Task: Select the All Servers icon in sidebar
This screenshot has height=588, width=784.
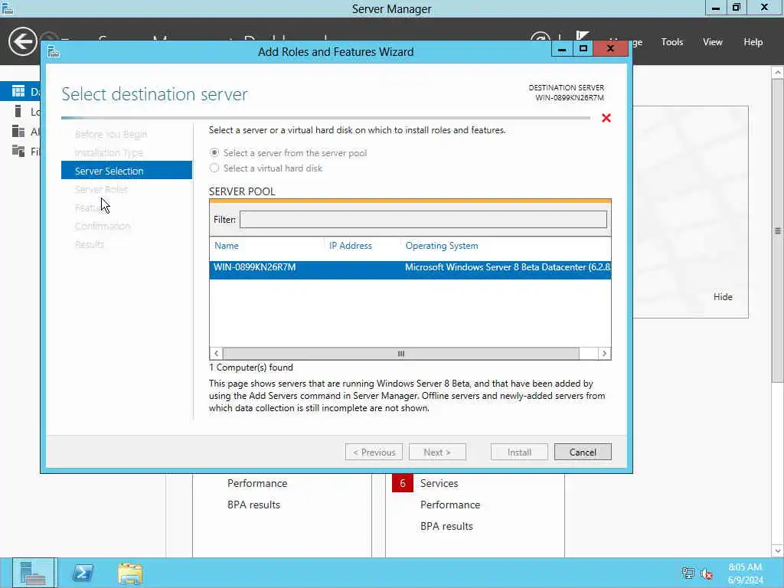Action: [x=18, y=131]
